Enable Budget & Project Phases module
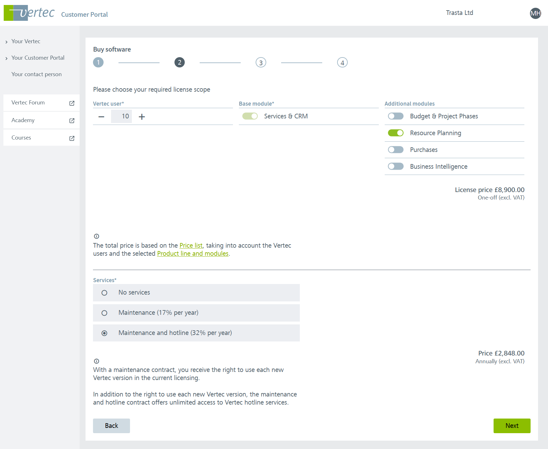Viewport: 548px width, 449px height. click(396, 116)
